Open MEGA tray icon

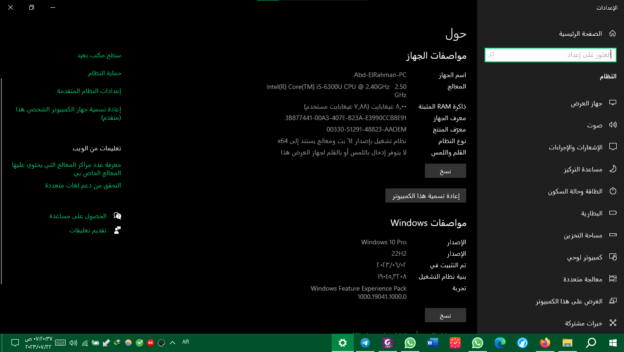[150, 342]
